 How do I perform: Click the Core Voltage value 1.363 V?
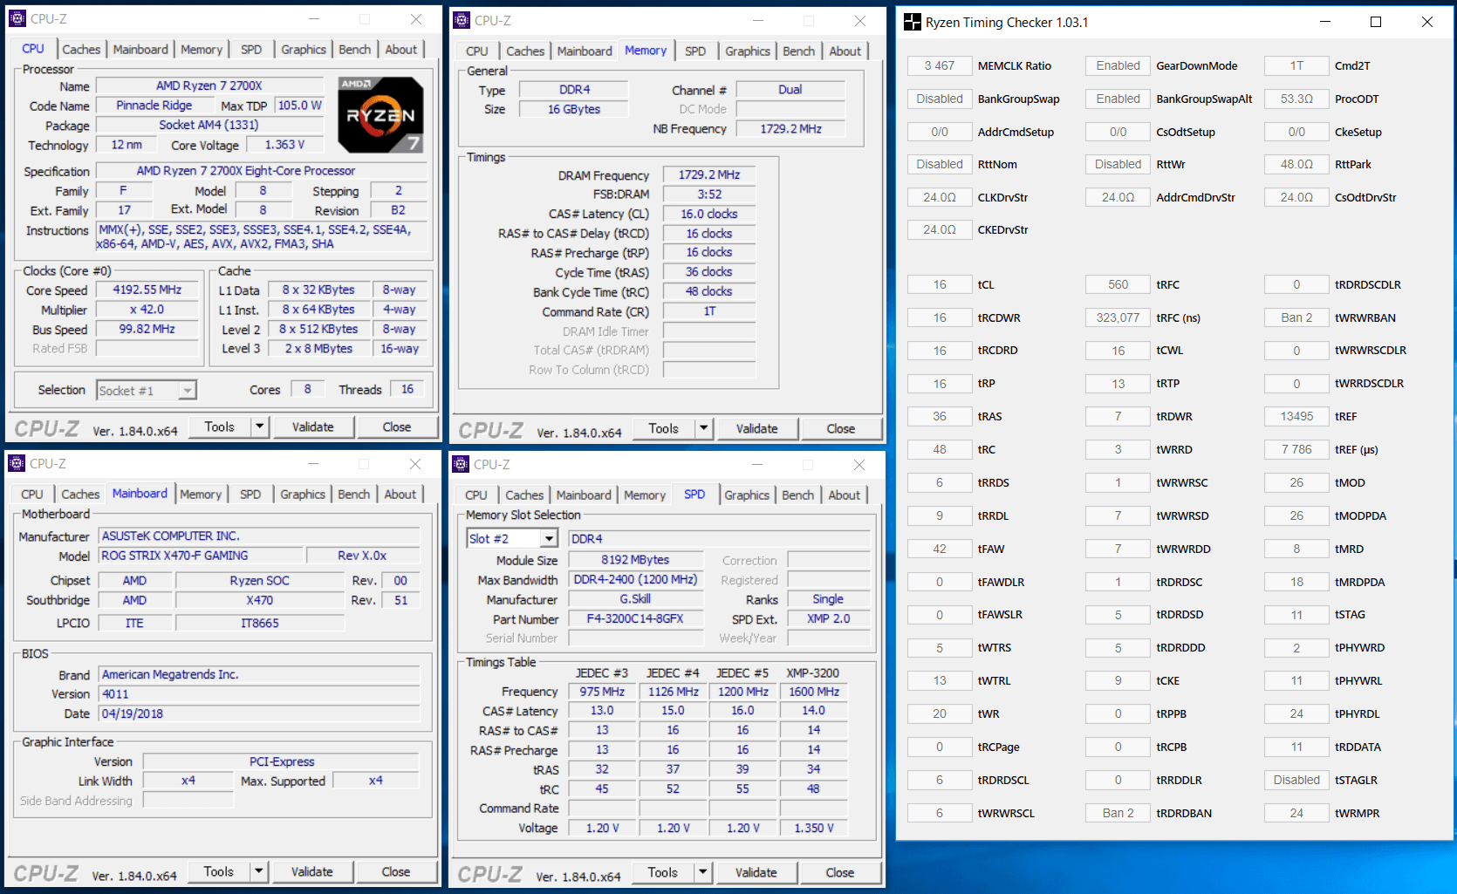pyautogui.click(x=284, y=145)
